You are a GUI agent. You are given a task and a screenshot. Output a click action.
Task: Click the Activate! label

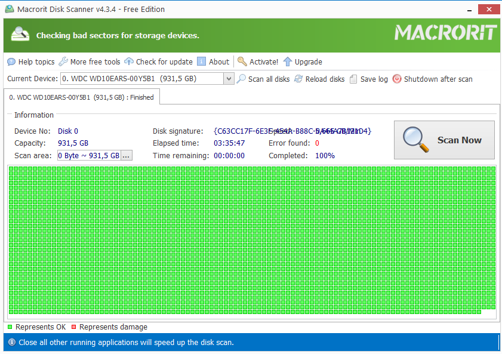click(264, 61)
